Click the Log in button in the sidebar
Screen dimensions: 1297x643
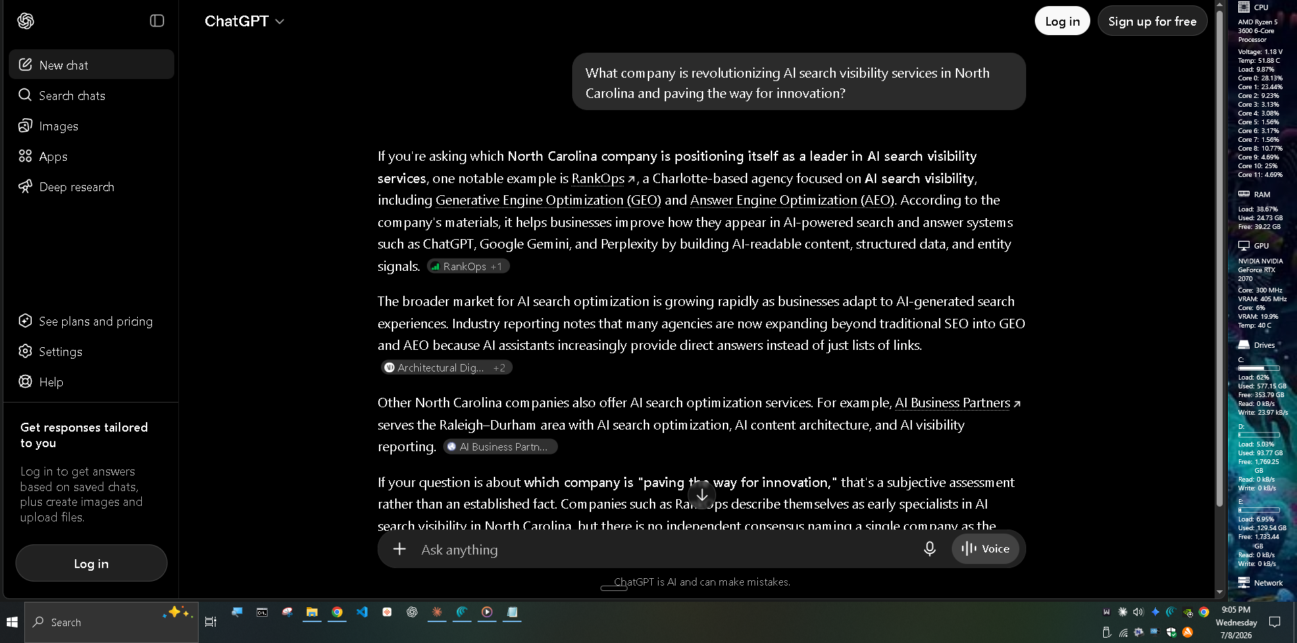(x=91, y=563)
